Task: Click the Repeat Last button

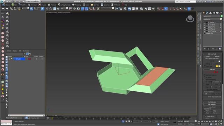Action: click(212, 107)
